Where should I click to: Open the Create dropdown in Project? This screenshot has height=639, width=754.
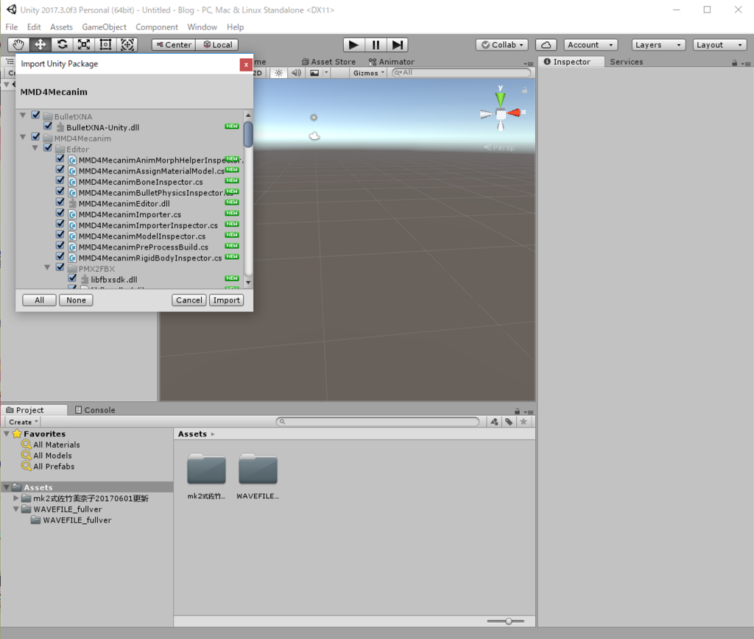(x=23, y=422)
